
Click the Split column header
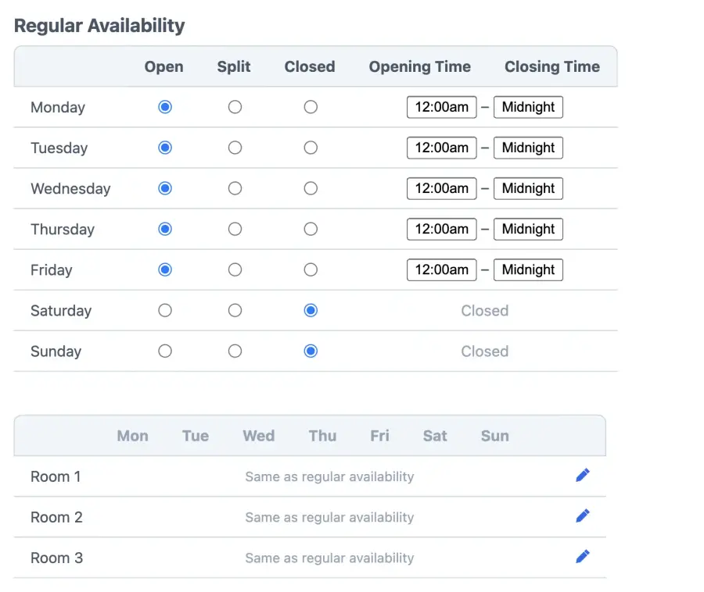point(233,66)
